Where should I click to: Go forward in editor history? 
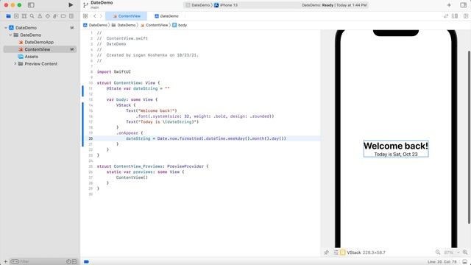101,16
